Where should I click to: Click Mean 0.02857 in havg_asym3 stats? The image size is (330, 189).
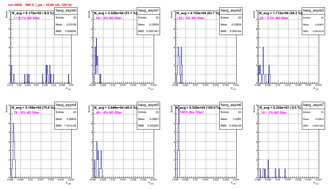(x=313, y=24)
